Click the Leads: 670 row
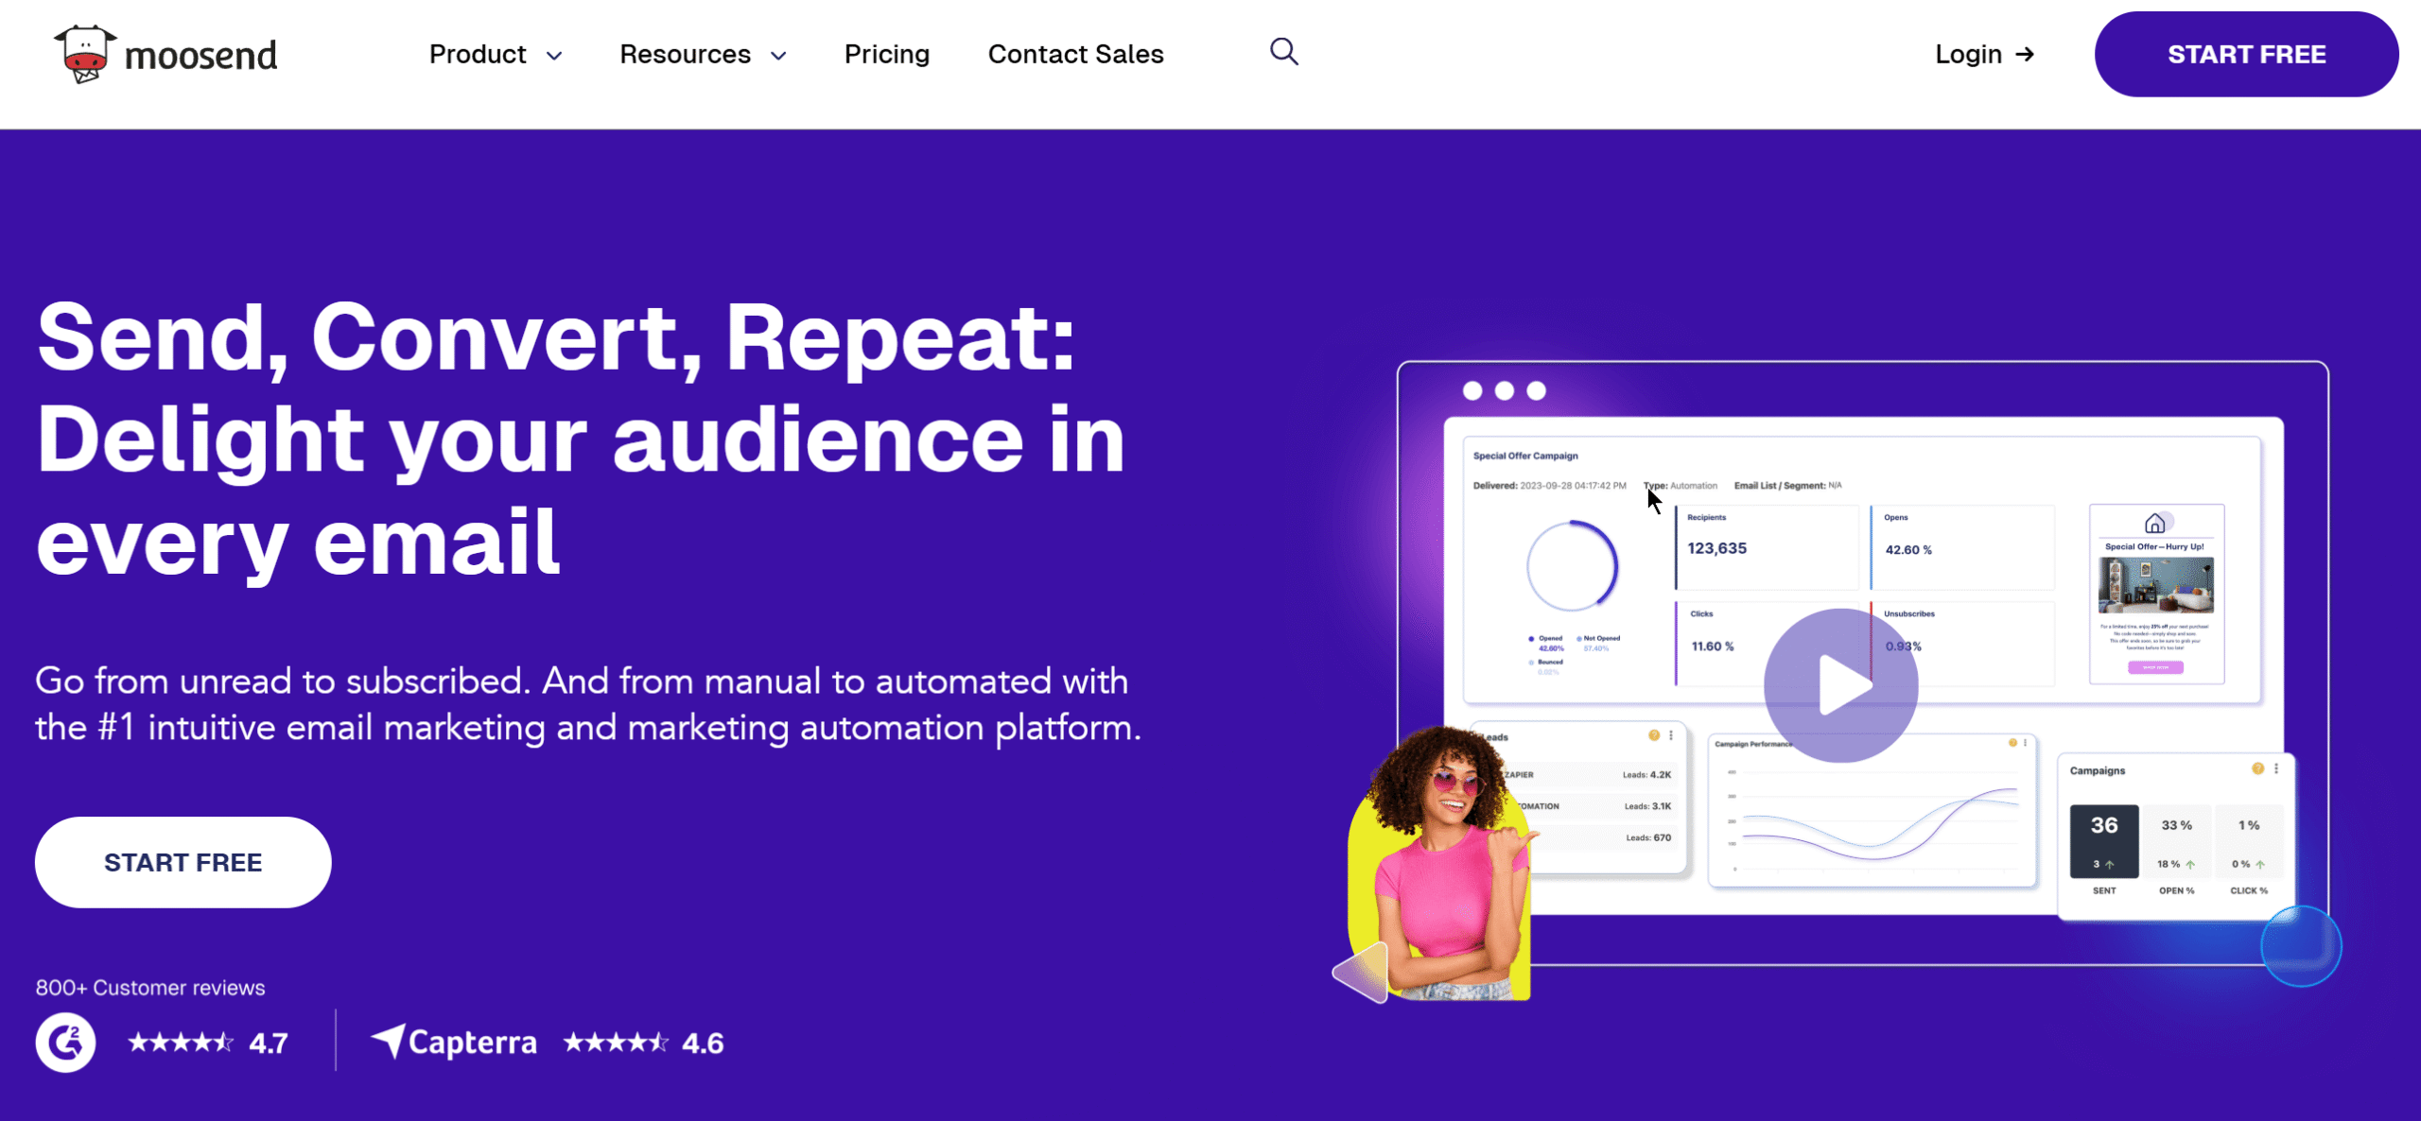Screen dimensions: 2421x1121 coord(1603,837)
